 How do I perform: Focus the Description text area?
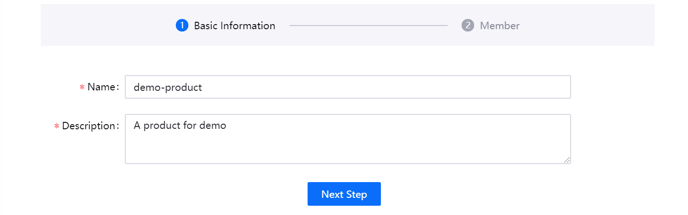pos(347,139)
